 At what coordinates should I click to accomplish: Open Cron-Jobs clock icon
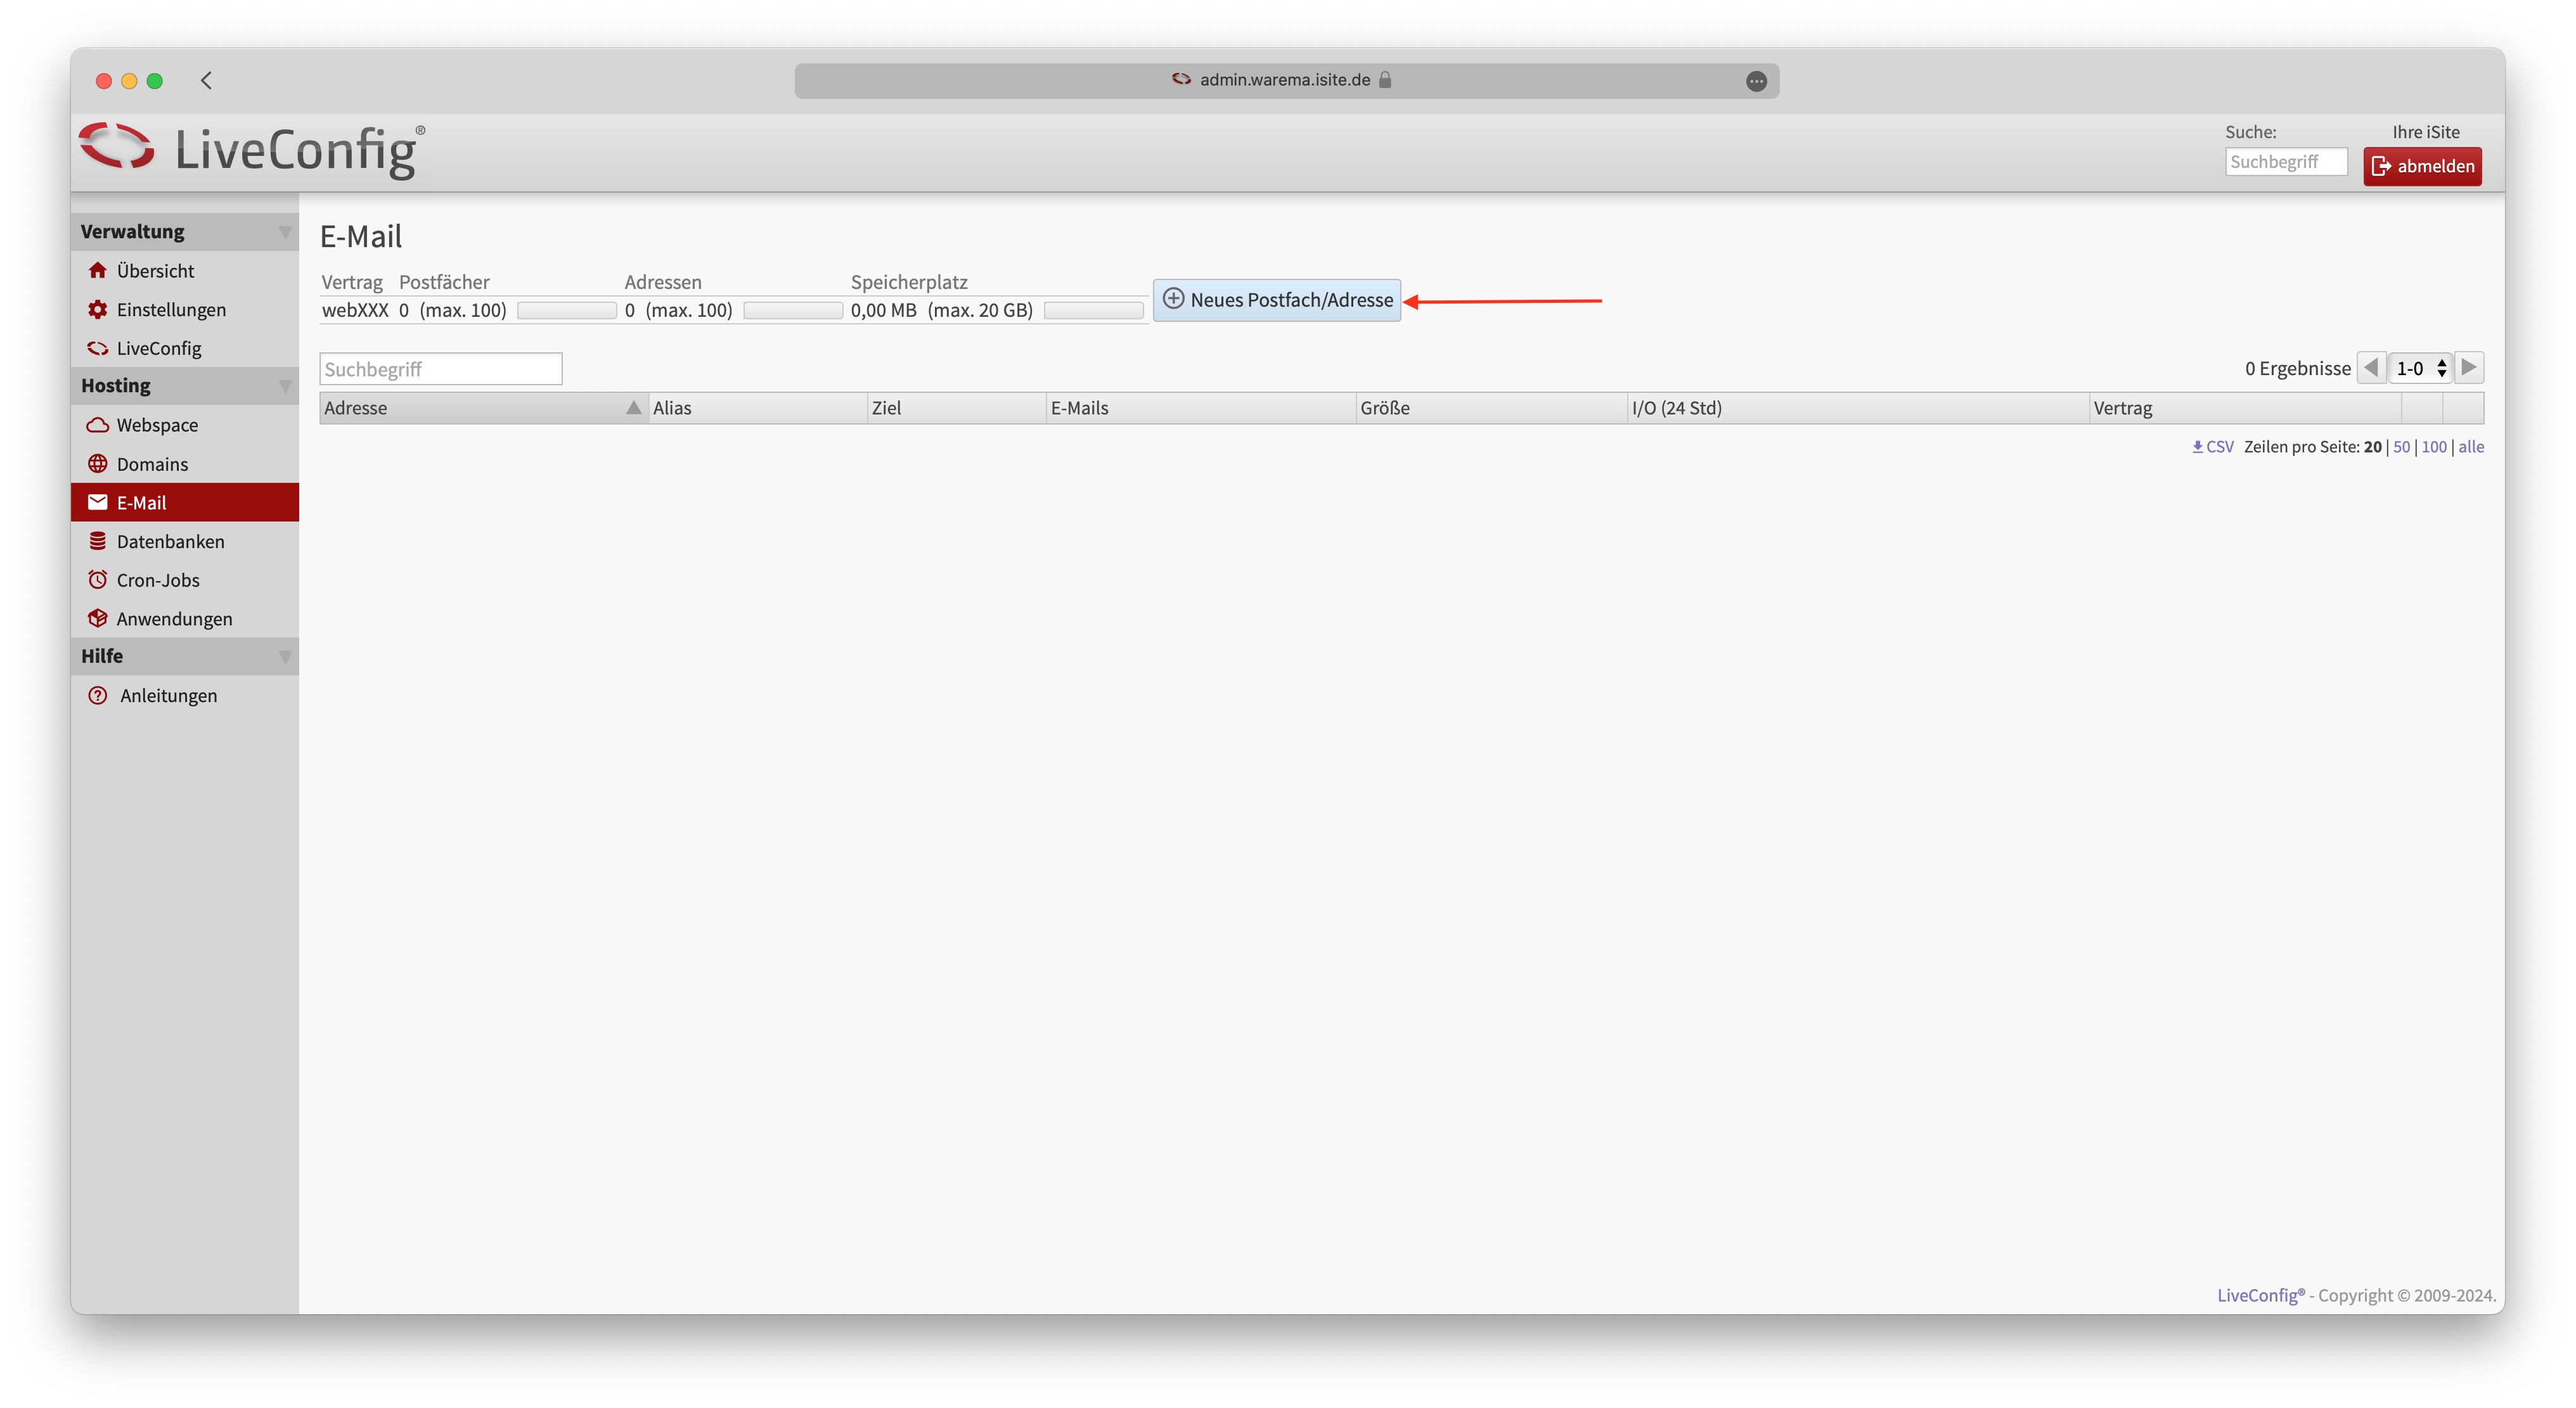pos(97,580)
